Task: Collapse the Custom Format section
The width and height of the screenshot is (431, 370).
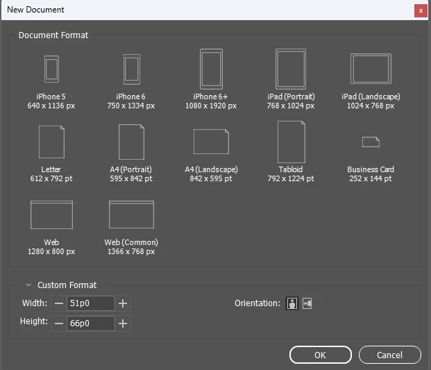Action: 28,285
